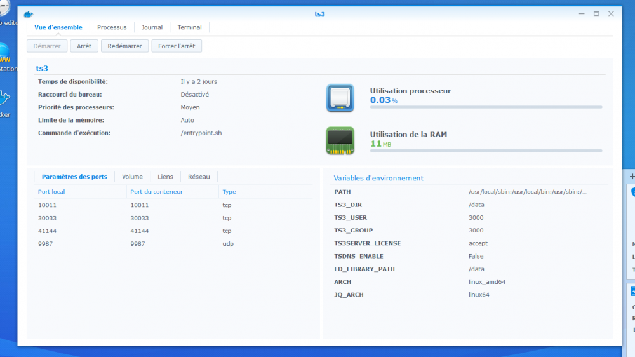
Task: Click the /entrypoint.sh command value
Action: 201,133
